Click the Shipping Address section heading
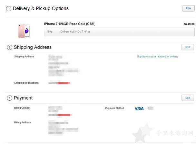The height and width of the screenshot is (146, 196). (33, 47)
